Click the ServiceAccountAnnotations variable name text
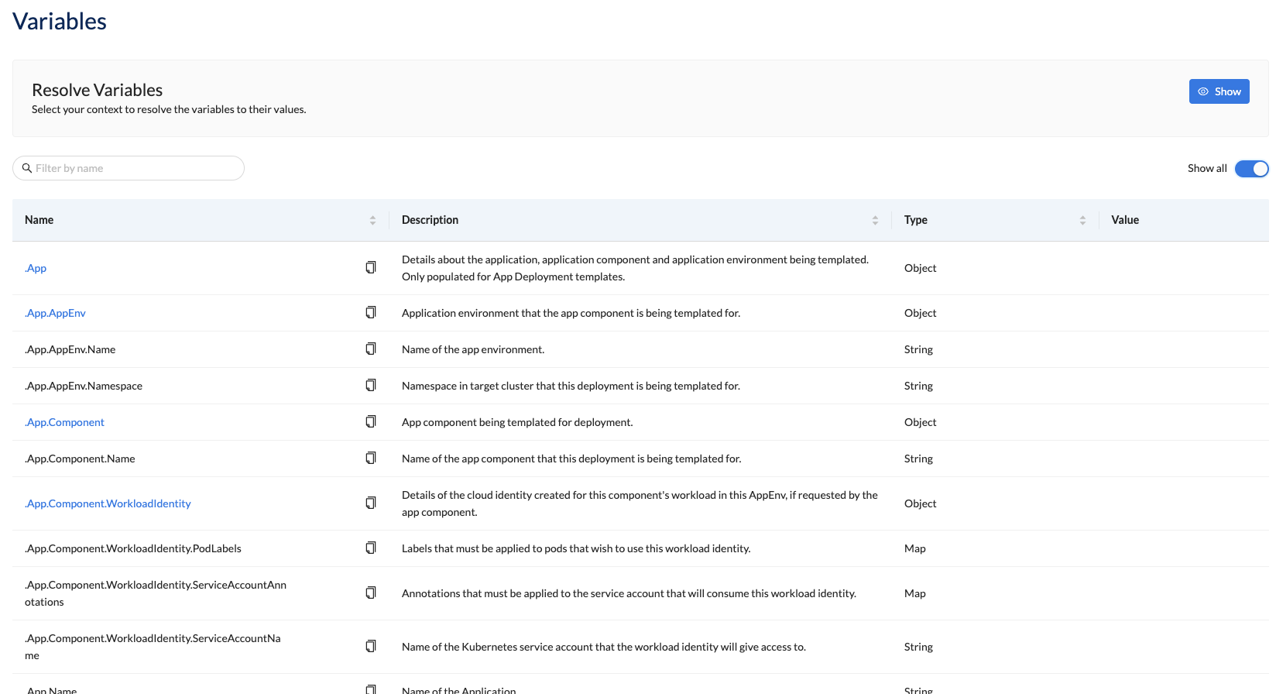 (x=156, y=593)
